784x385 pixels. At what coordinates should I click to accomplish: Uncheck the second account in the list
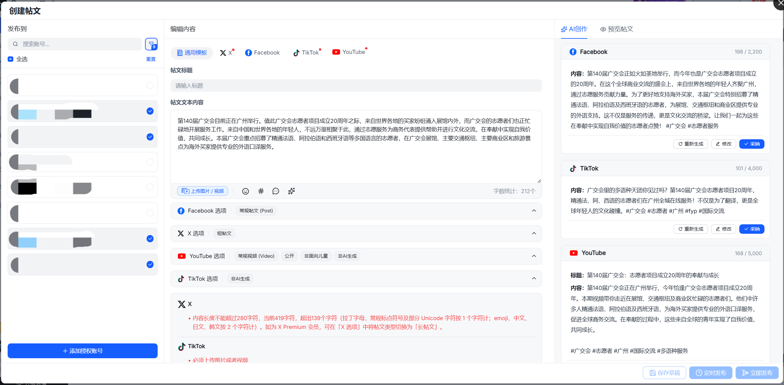pyautogui.click(x=150, y=111)
